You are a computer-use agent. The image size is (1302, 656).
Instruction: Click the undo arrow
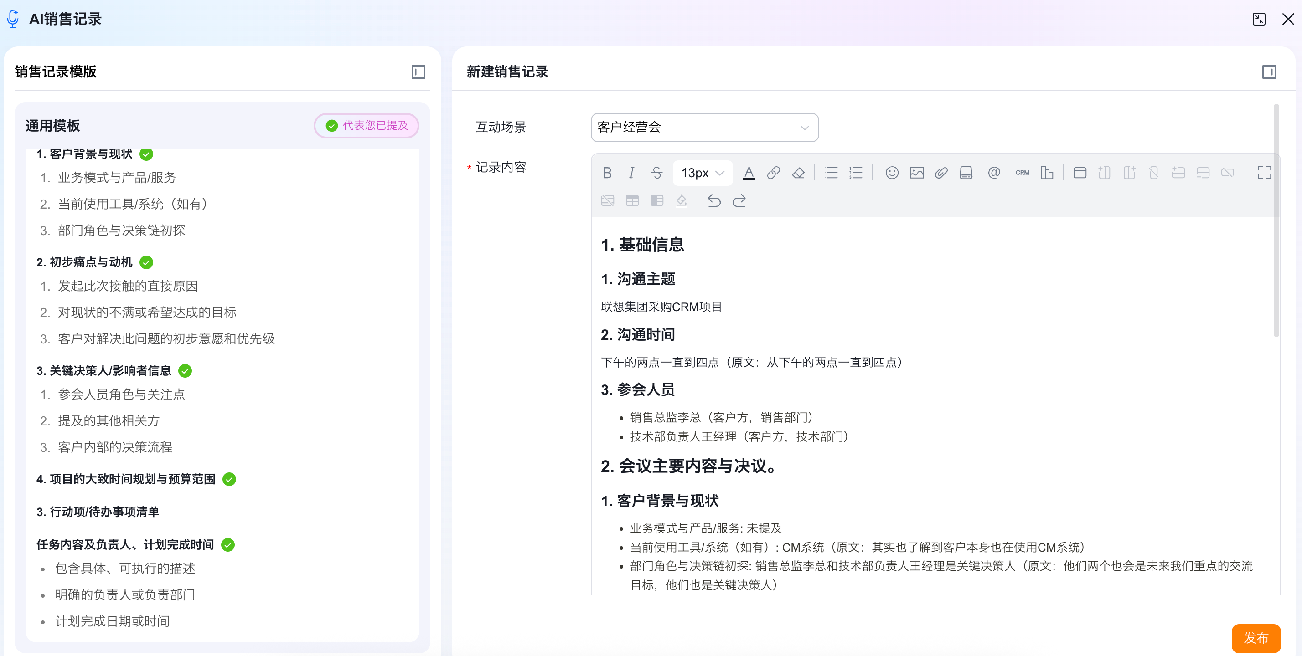click(x=713, y=200)
